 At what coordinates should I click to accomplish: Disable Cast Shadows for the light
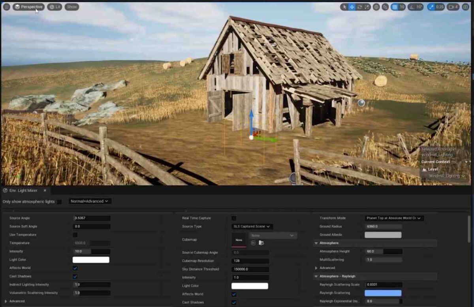tap(76, 276)
